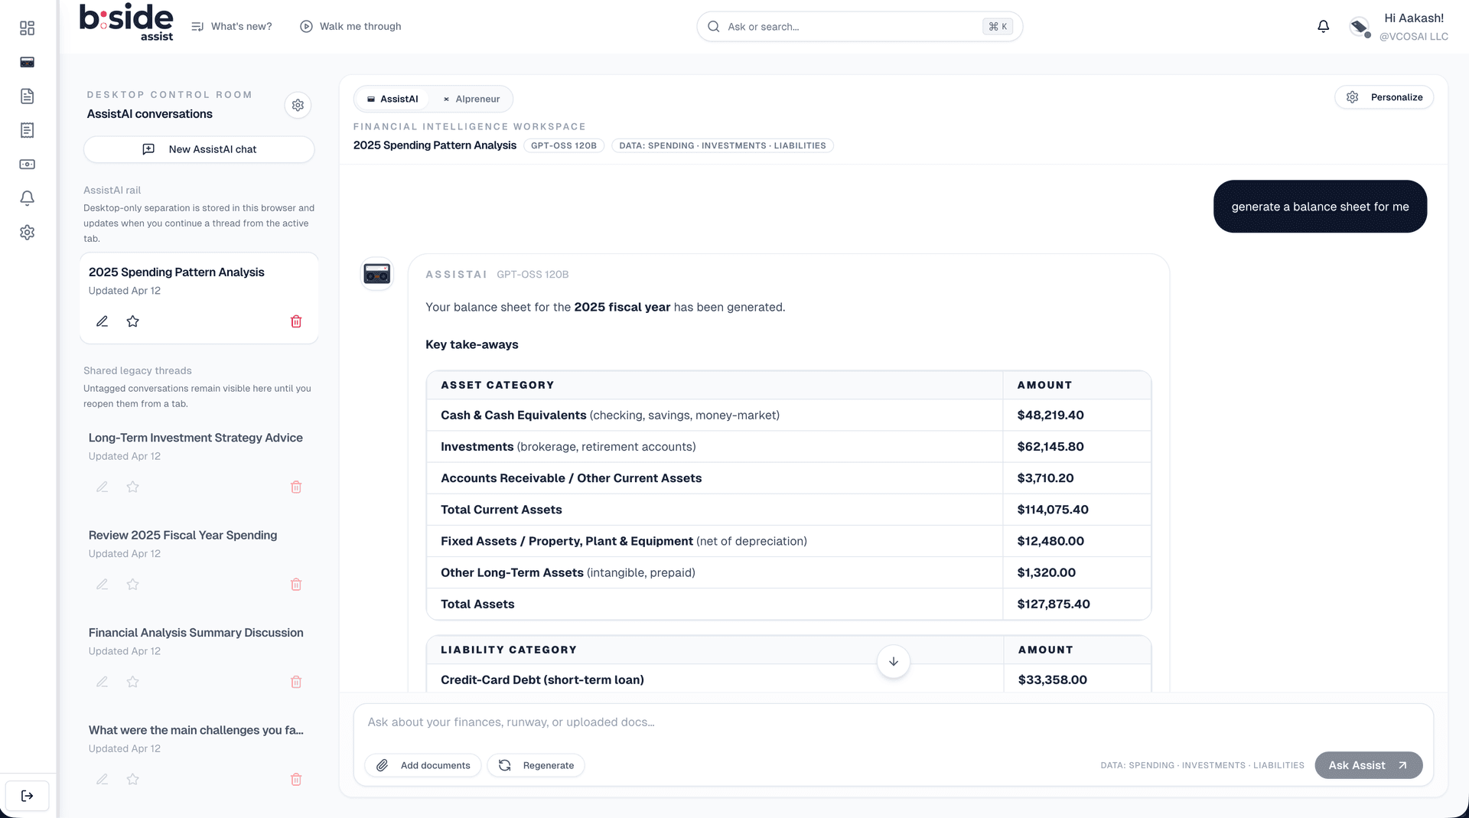
Task: Select the AssistAI tab
Action: click(392, 99)
